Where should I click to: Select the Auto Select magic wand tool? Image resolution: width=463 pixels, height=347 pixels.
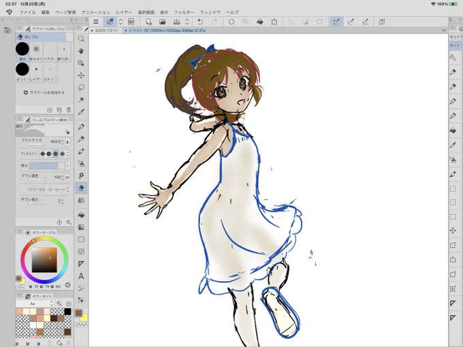click(x=81, y=100)
